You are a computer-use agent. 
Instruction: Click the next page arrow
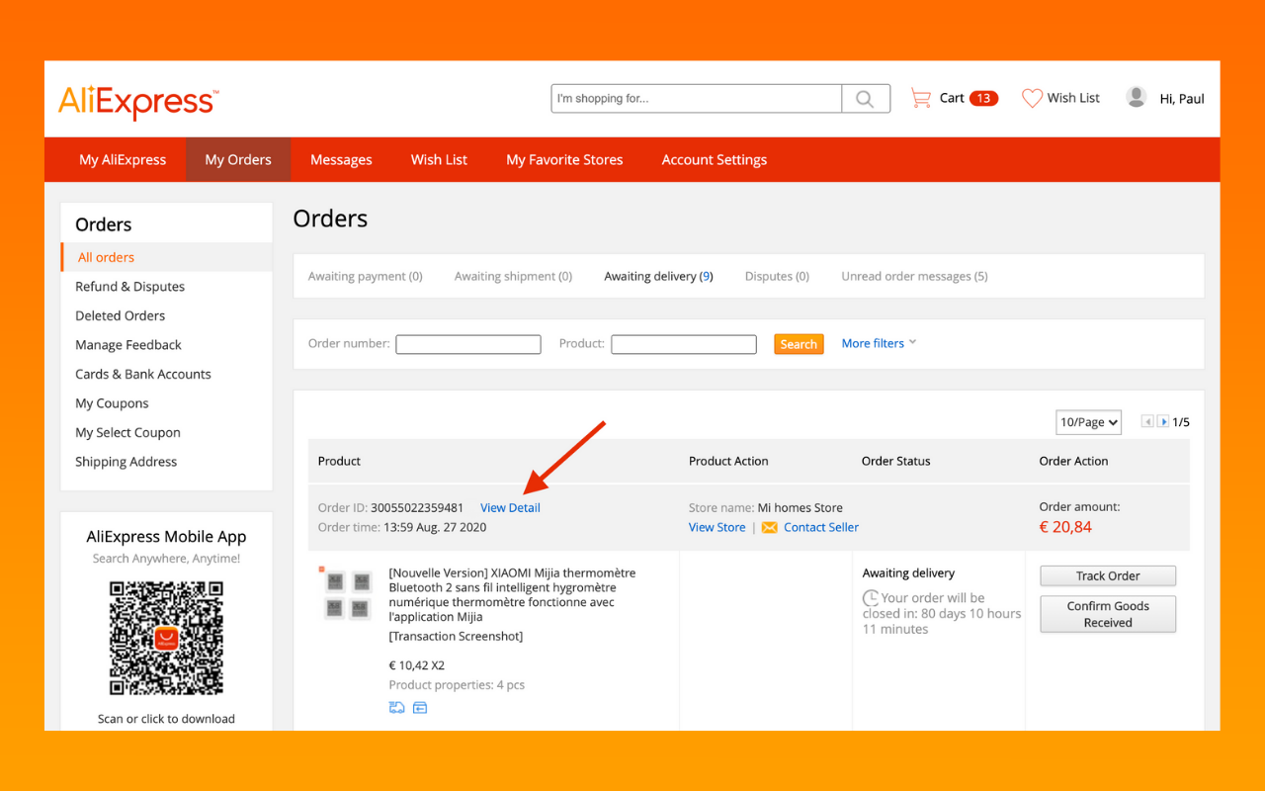(x=1162, y=421)
